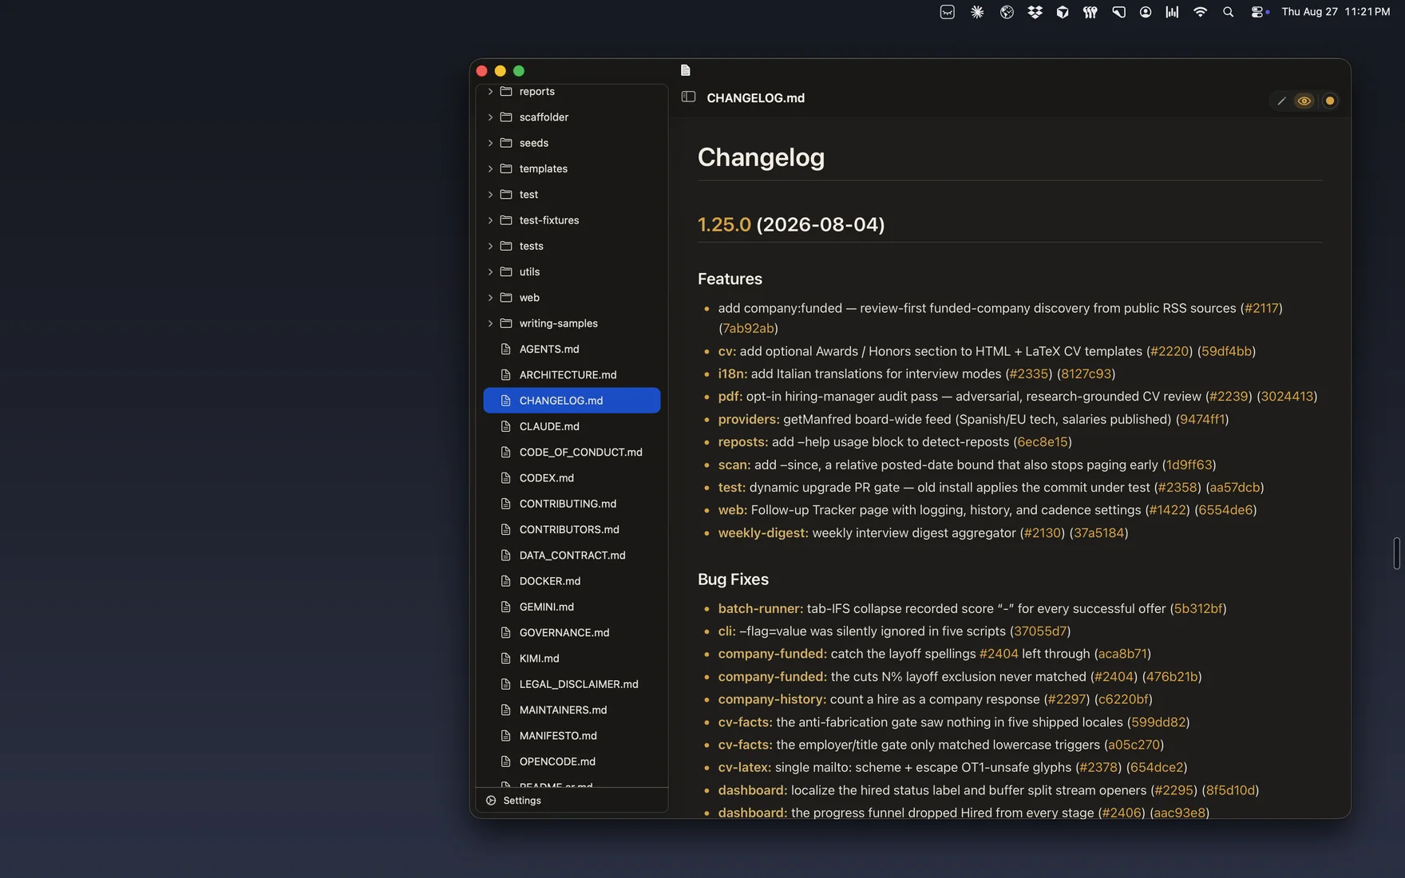Viewport: 1405px width, 878px height.
Task: Expand the utils folder chevron
Action: click(x=490, y=271)
